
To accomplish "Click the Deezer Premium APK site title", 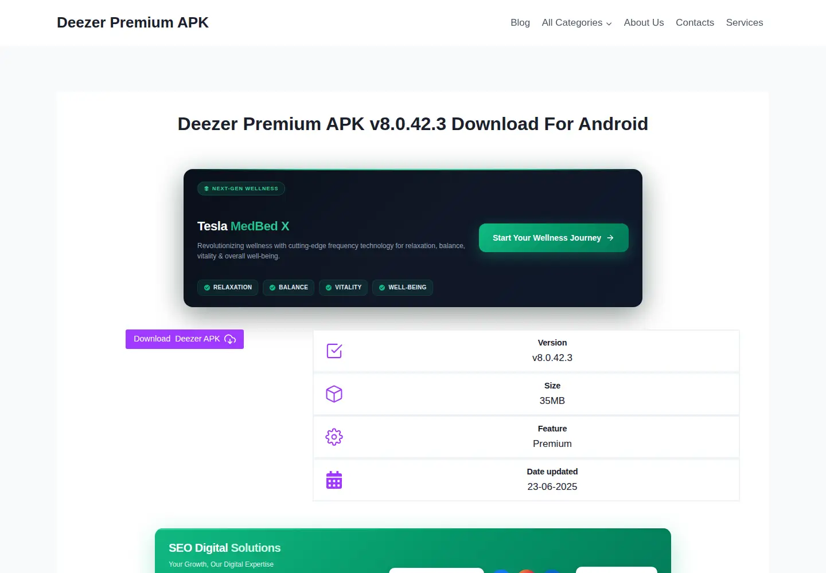I will [133, 22].
